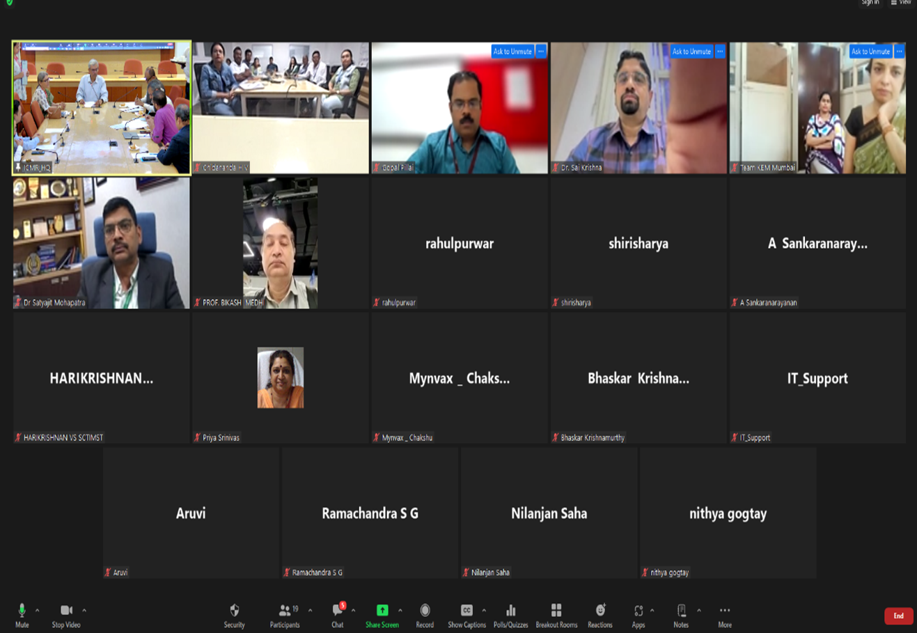
Task: Open the Participants panel
Action: pyautogui.click(x=285, y=615)
